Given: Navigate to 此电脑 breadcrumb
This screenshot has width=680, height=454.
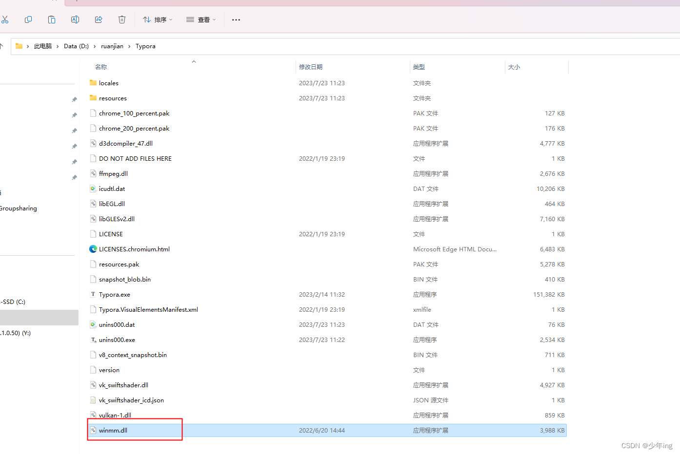Looking at the screenshot, I should pyautogui.click(x=43, y=46).
